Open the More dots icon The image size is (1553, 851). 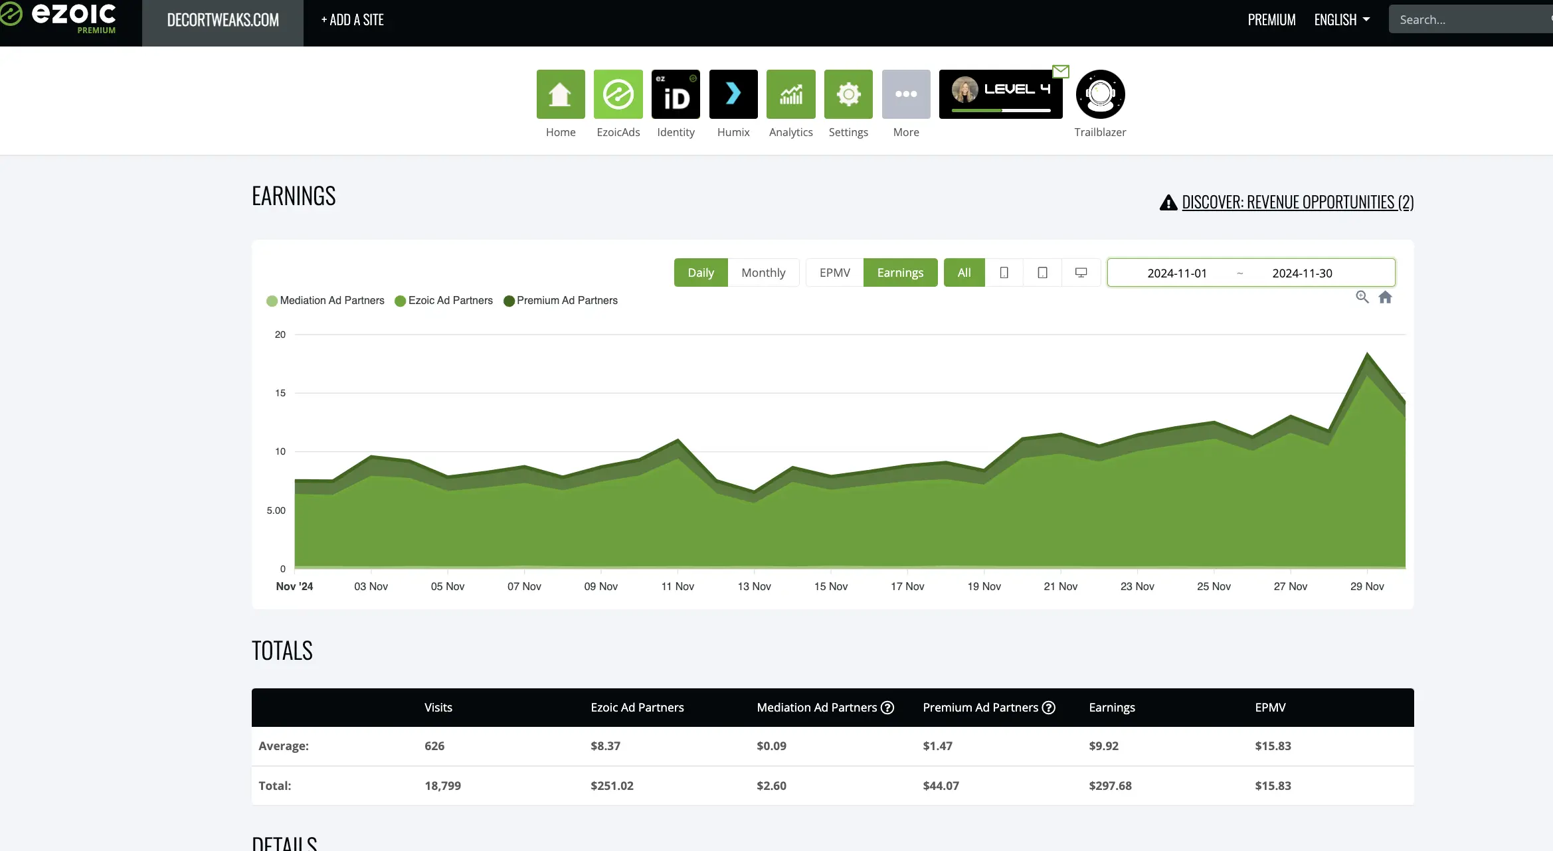[906, 94]
